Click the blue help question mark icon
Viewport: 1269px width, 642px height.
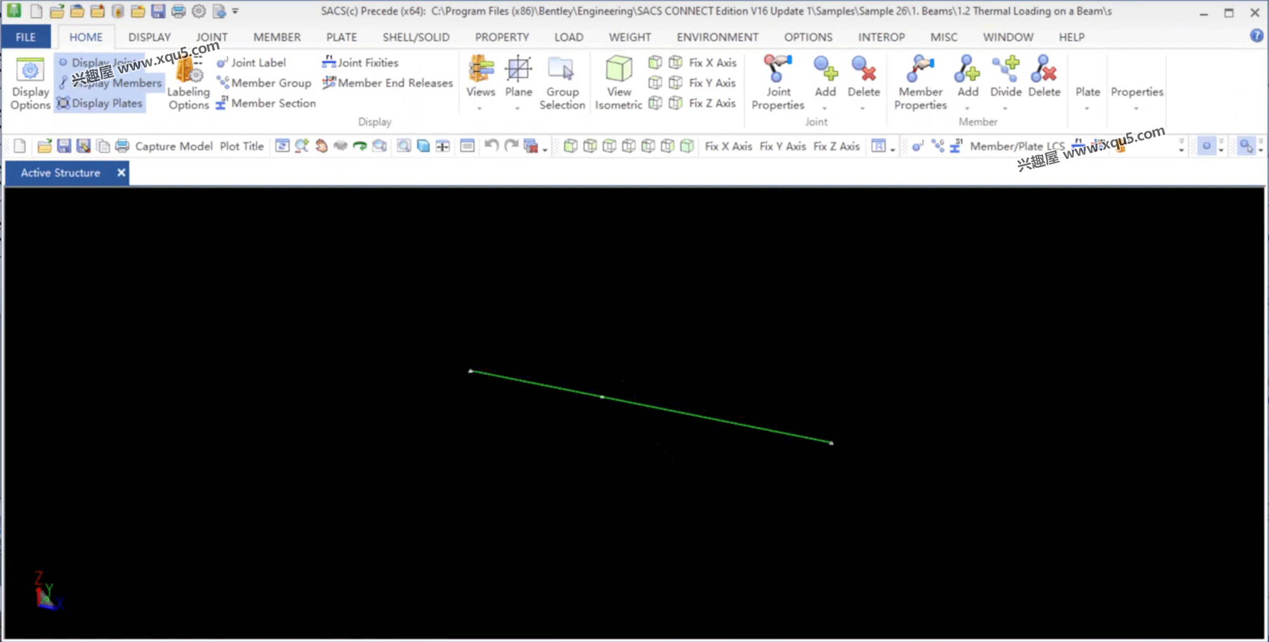(x=1256, y=36)
